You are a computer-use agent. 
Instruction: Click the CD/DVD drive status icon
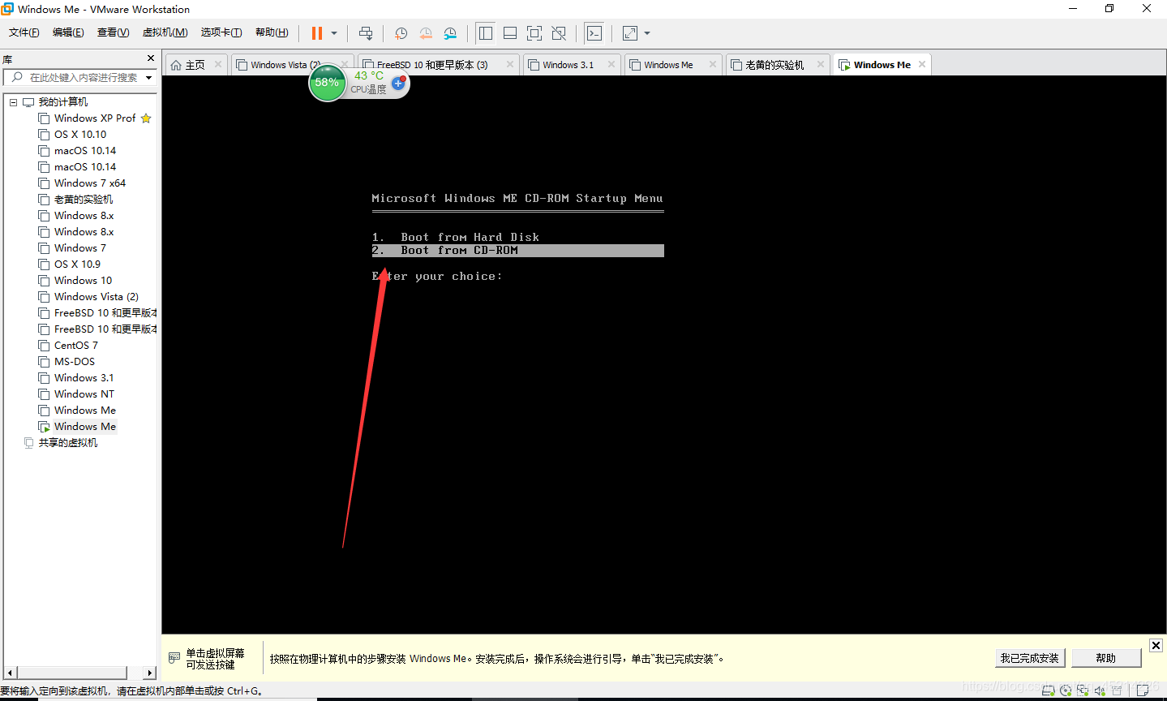[x=1065, y=691]
